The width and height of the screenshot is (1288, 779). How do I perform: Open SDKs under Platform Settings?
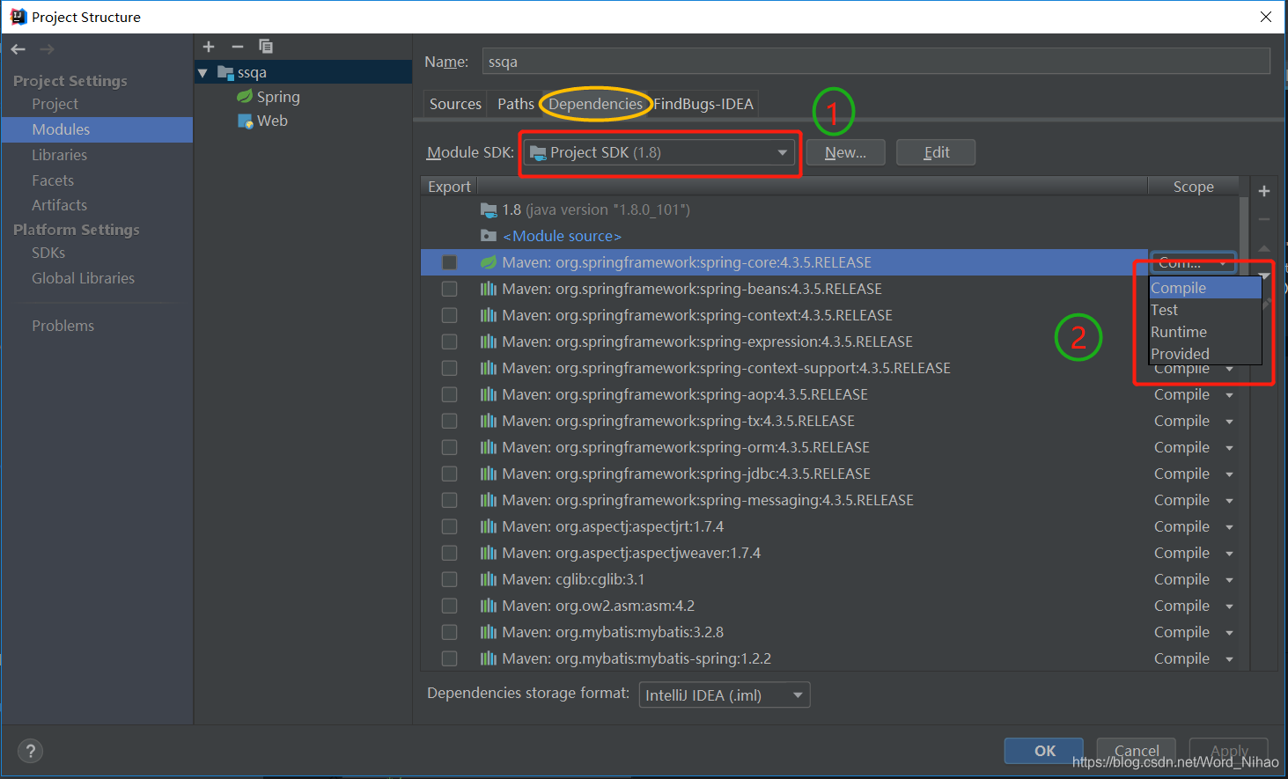48,253
